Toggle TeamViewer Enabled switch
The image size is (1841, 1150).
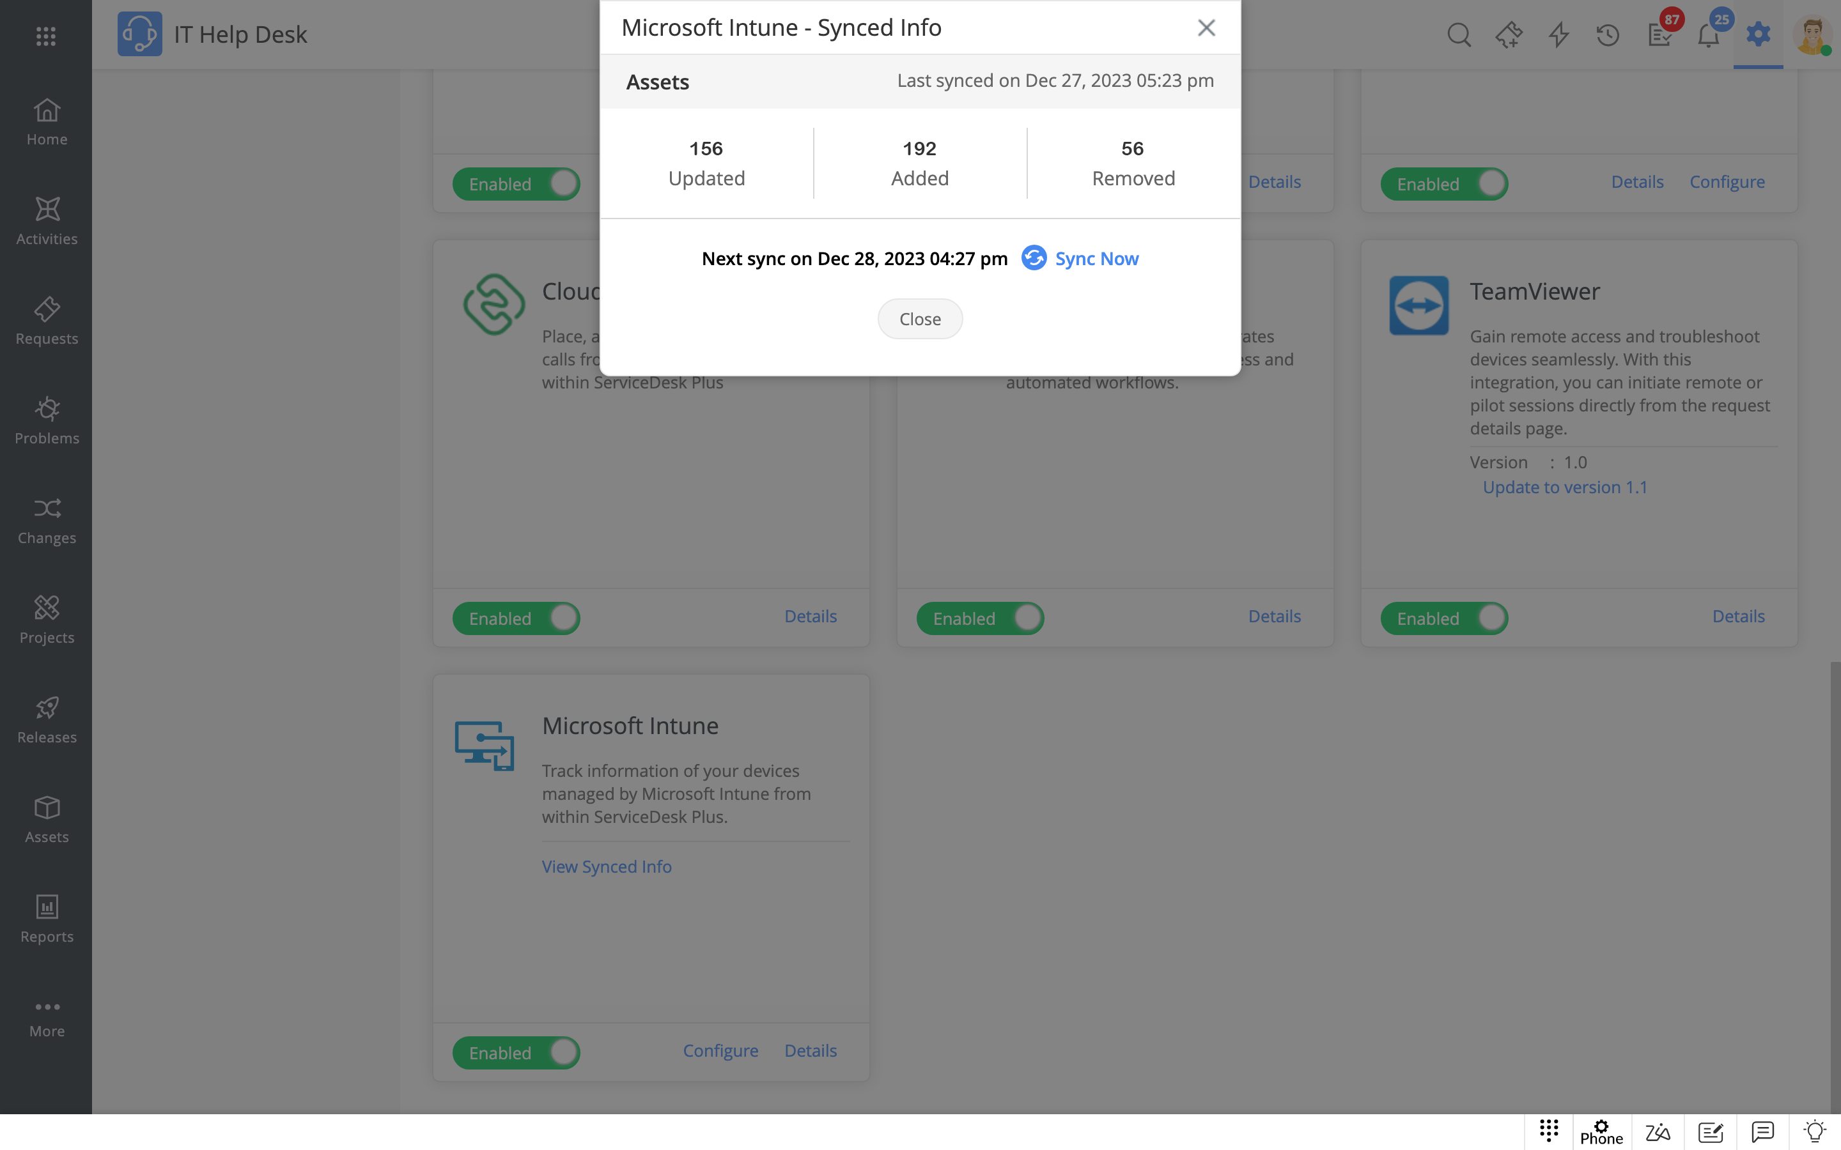pyautogui.click(x=1444, y=618)
